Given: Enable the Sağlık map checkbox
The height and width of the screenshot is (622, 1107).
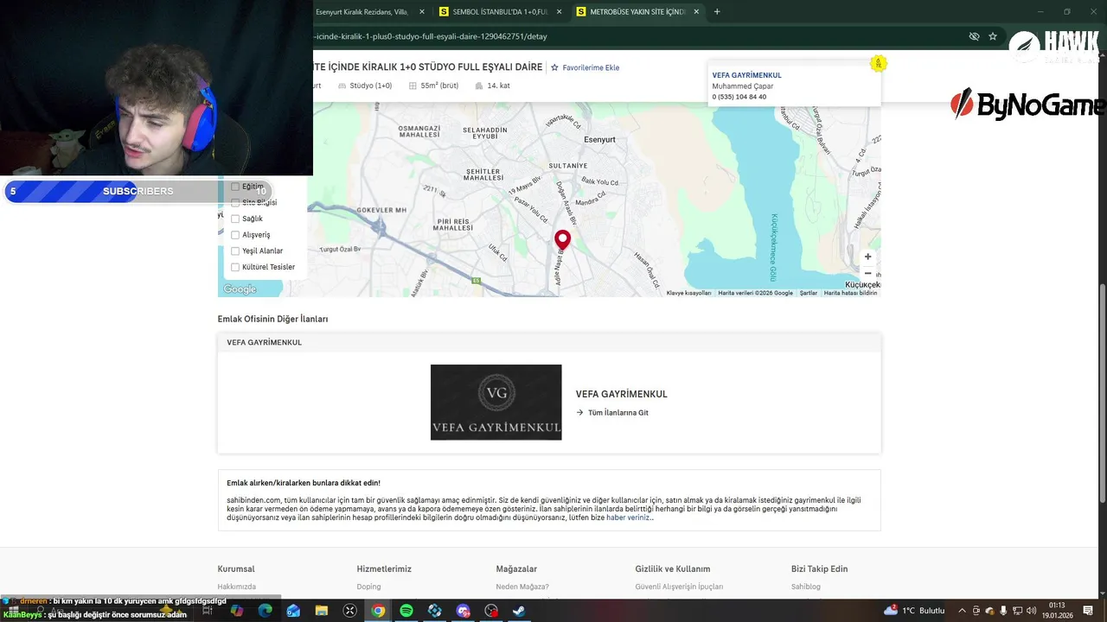Looking at the screenshot, I should point(234,219).
